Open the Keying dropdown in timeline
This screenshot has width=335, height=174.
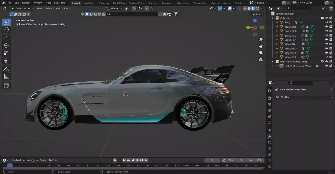click(32, 160)
